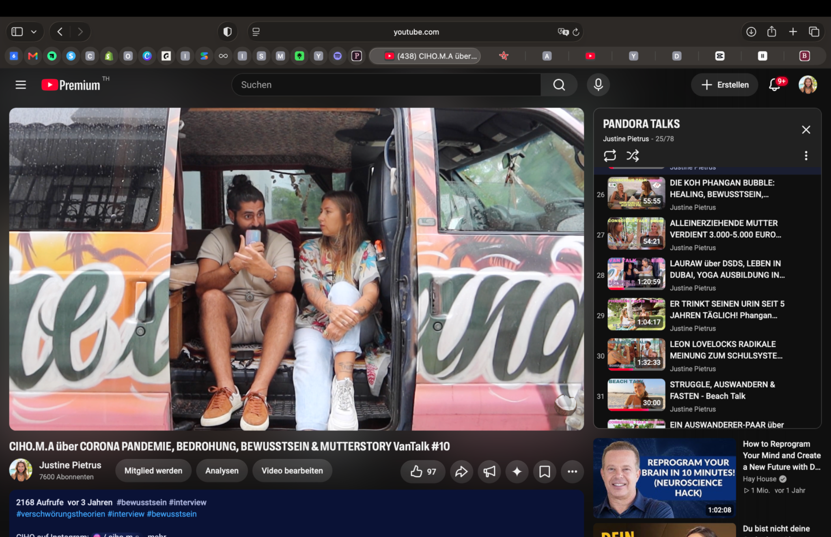Screen dimensions: 831x537
Task: Open Safari downloads icon
Action: pos(751,32)
